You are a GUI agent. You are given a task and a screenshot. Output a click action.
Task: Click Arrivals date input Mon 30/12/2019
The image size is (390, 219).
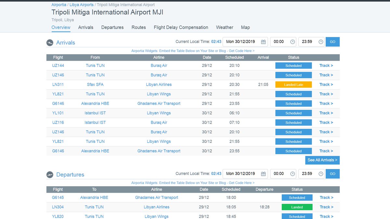(x=245, y=42)
